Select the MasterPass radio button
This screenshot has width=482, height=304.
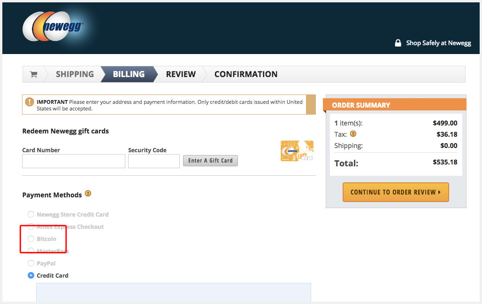tap(31, 251)
